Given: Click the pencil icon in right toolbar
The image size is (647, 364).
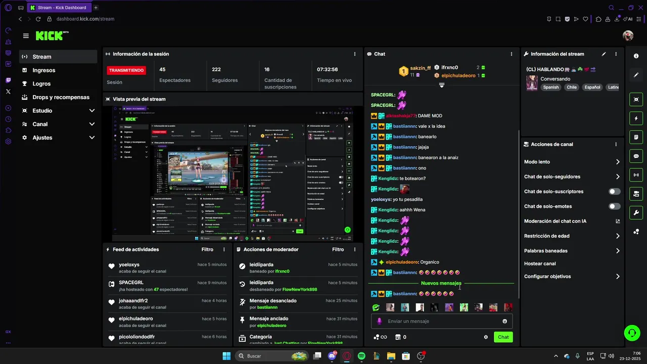Looking at the screenshot, I should pos(636,75).
